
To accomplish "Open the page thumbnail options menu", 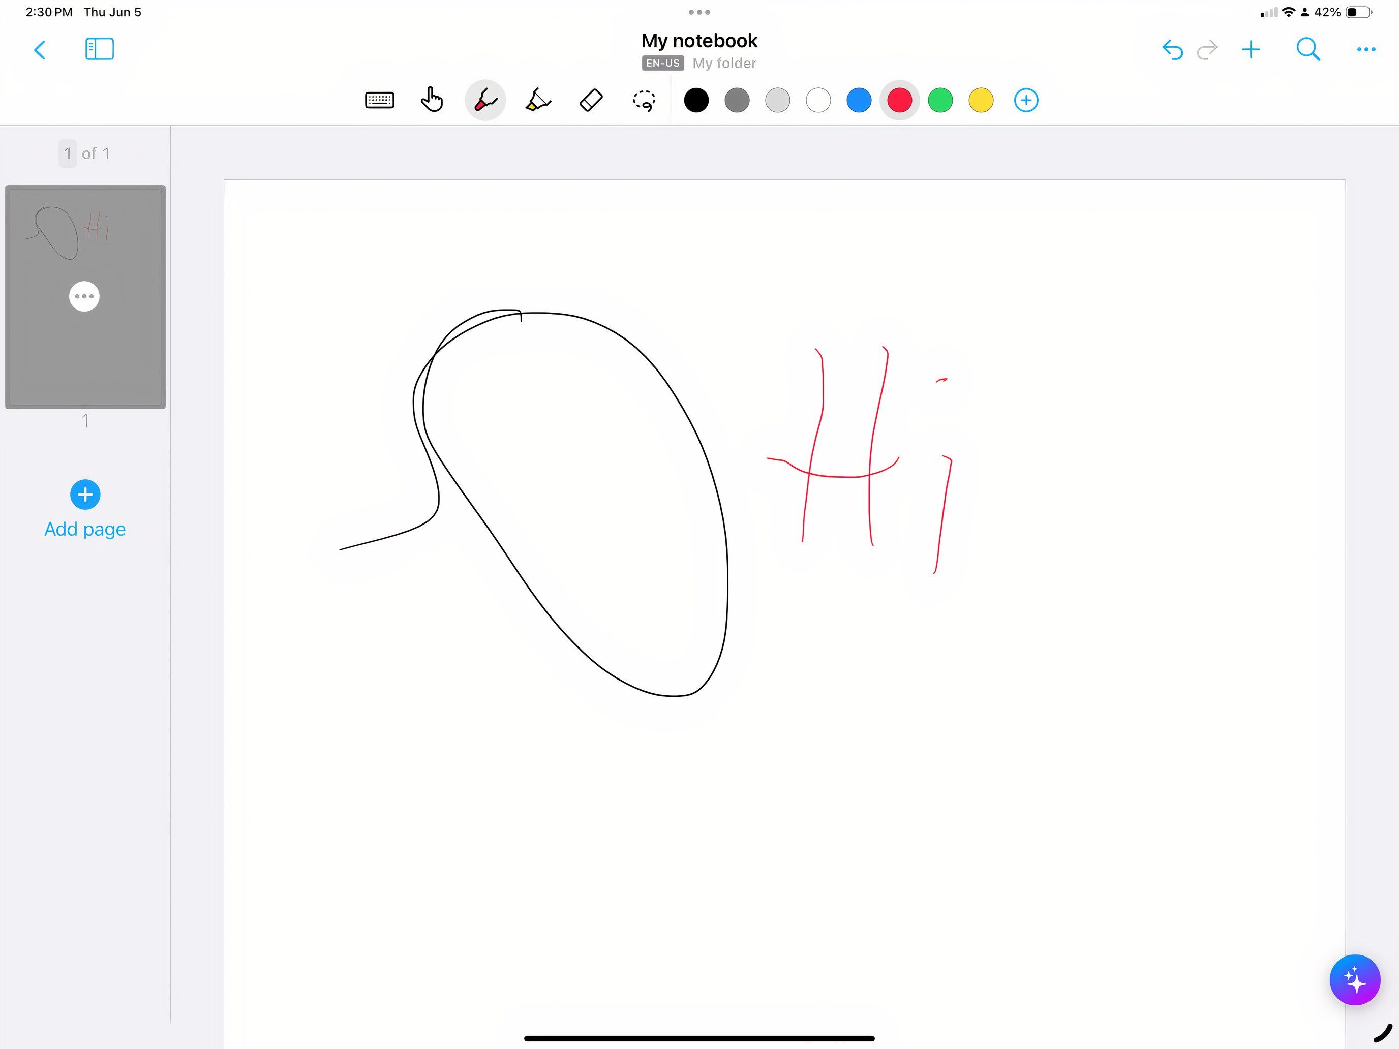I will pyautogui.click(x=84, y=295).
